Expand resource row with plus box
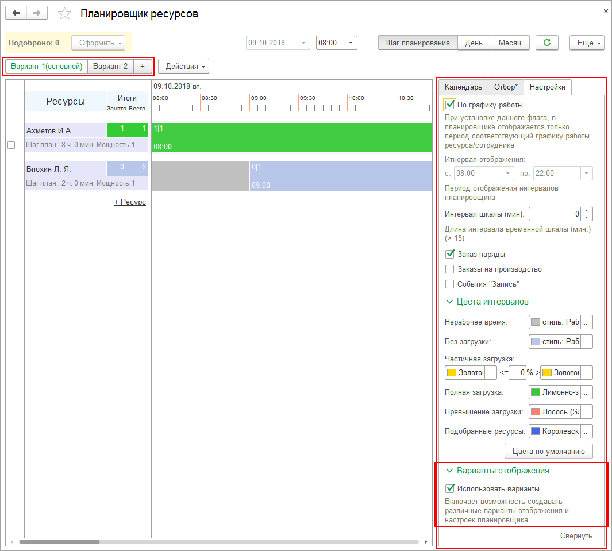612x551 pixels. (11, 146)
